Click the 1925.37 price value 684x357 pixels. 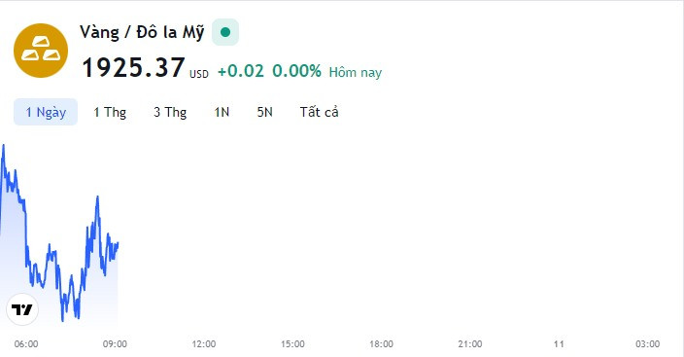pos(133,68)
